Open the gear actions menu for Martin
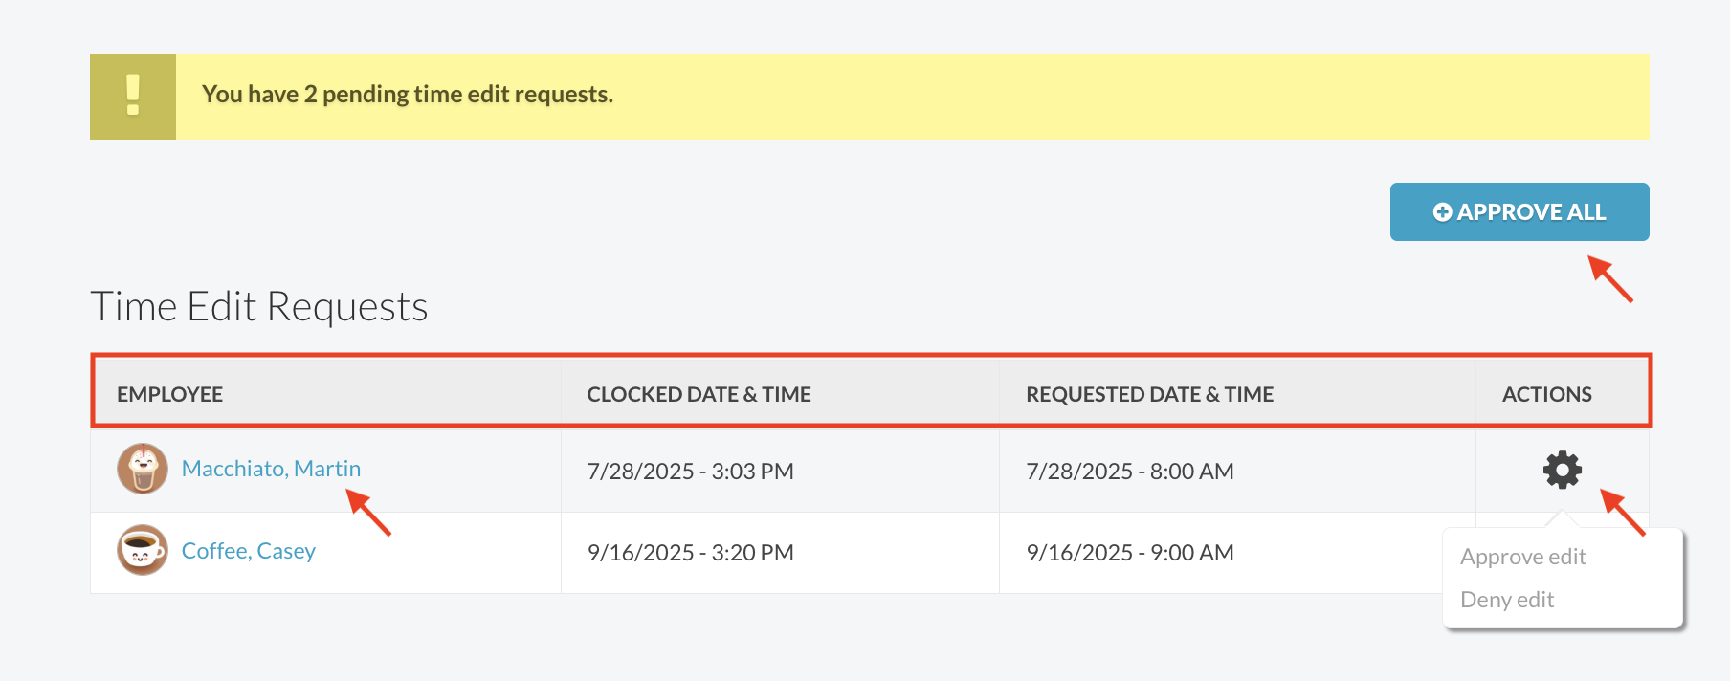Screen dimensions: 1730x681 click(1562, 470)
